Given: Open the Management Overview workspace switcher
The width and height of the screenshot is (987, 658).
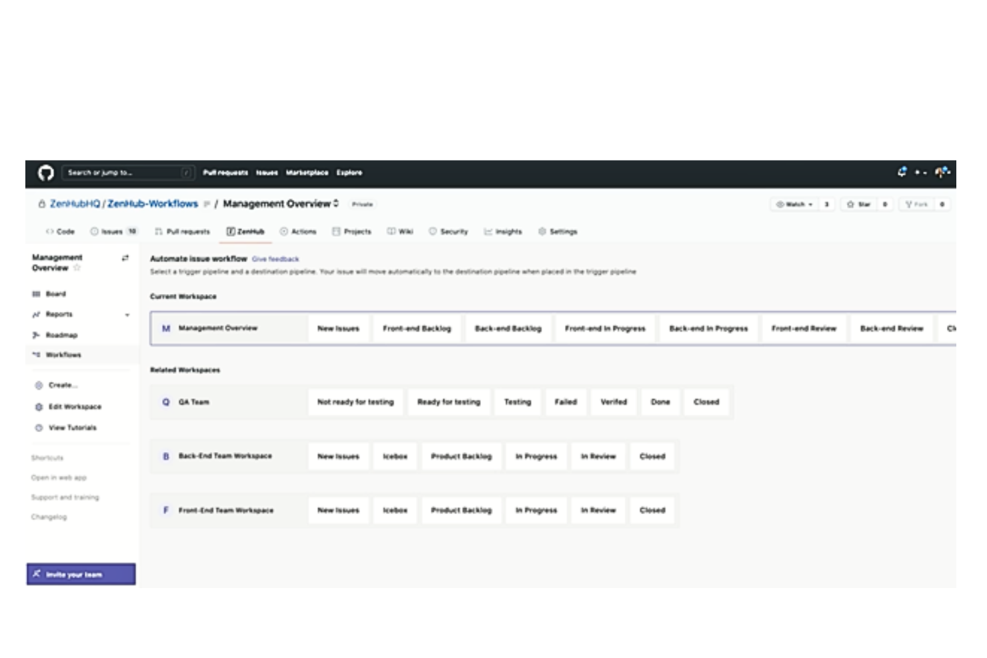Looking at the screenshot, I should click(281, 203).
